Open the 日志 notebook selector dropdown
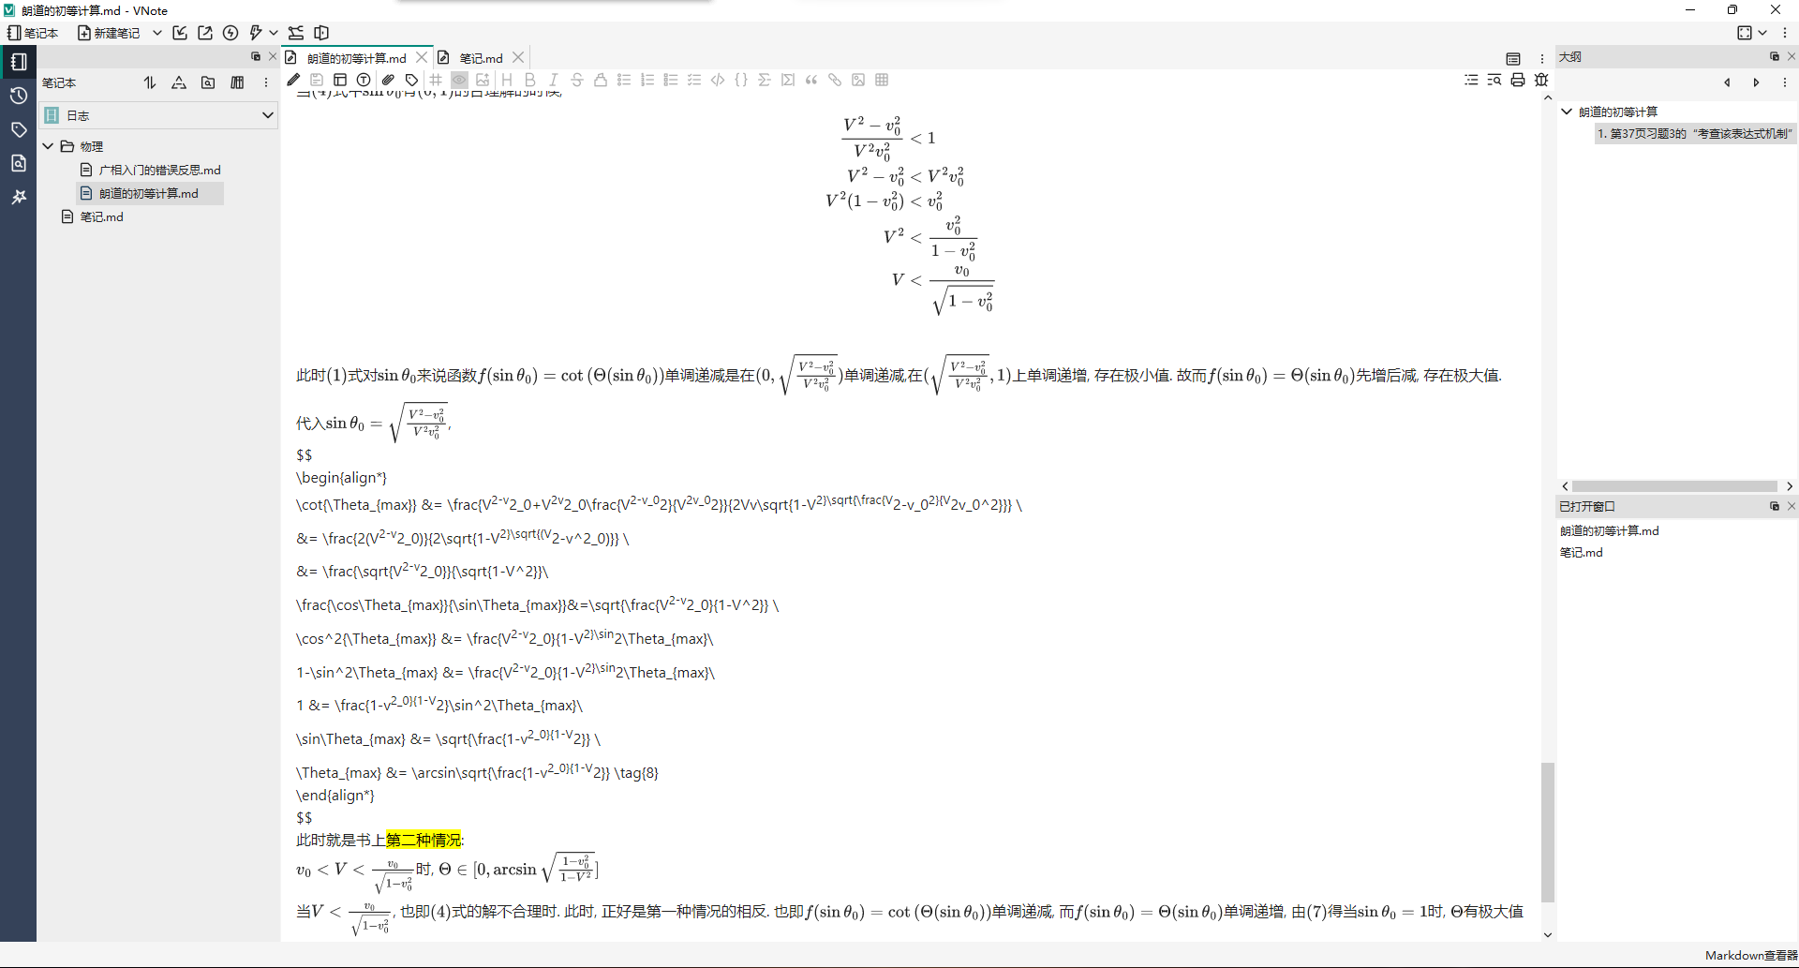This screenshot has width=1799, height=968. tap(158, 115)
